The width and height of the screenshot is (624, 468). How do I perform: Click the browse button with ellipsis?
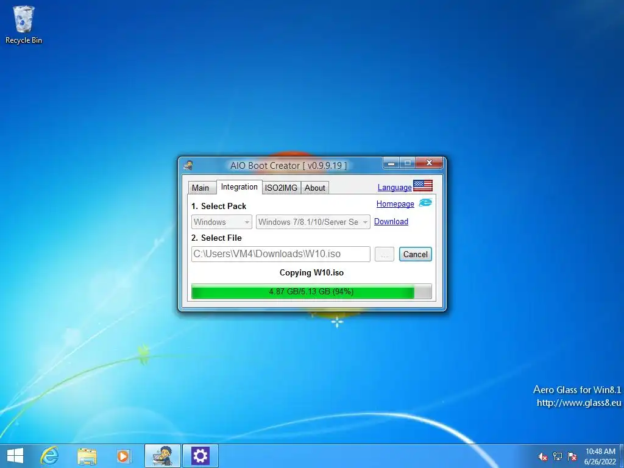click(384, 254)
